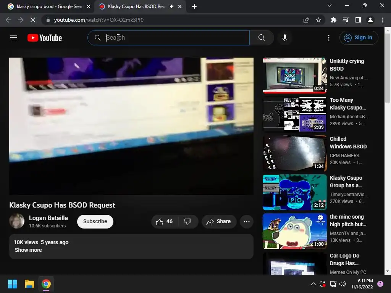Start voice search with microphone icon
Viewport: 391px width, 293px height.
click(284, 38)
